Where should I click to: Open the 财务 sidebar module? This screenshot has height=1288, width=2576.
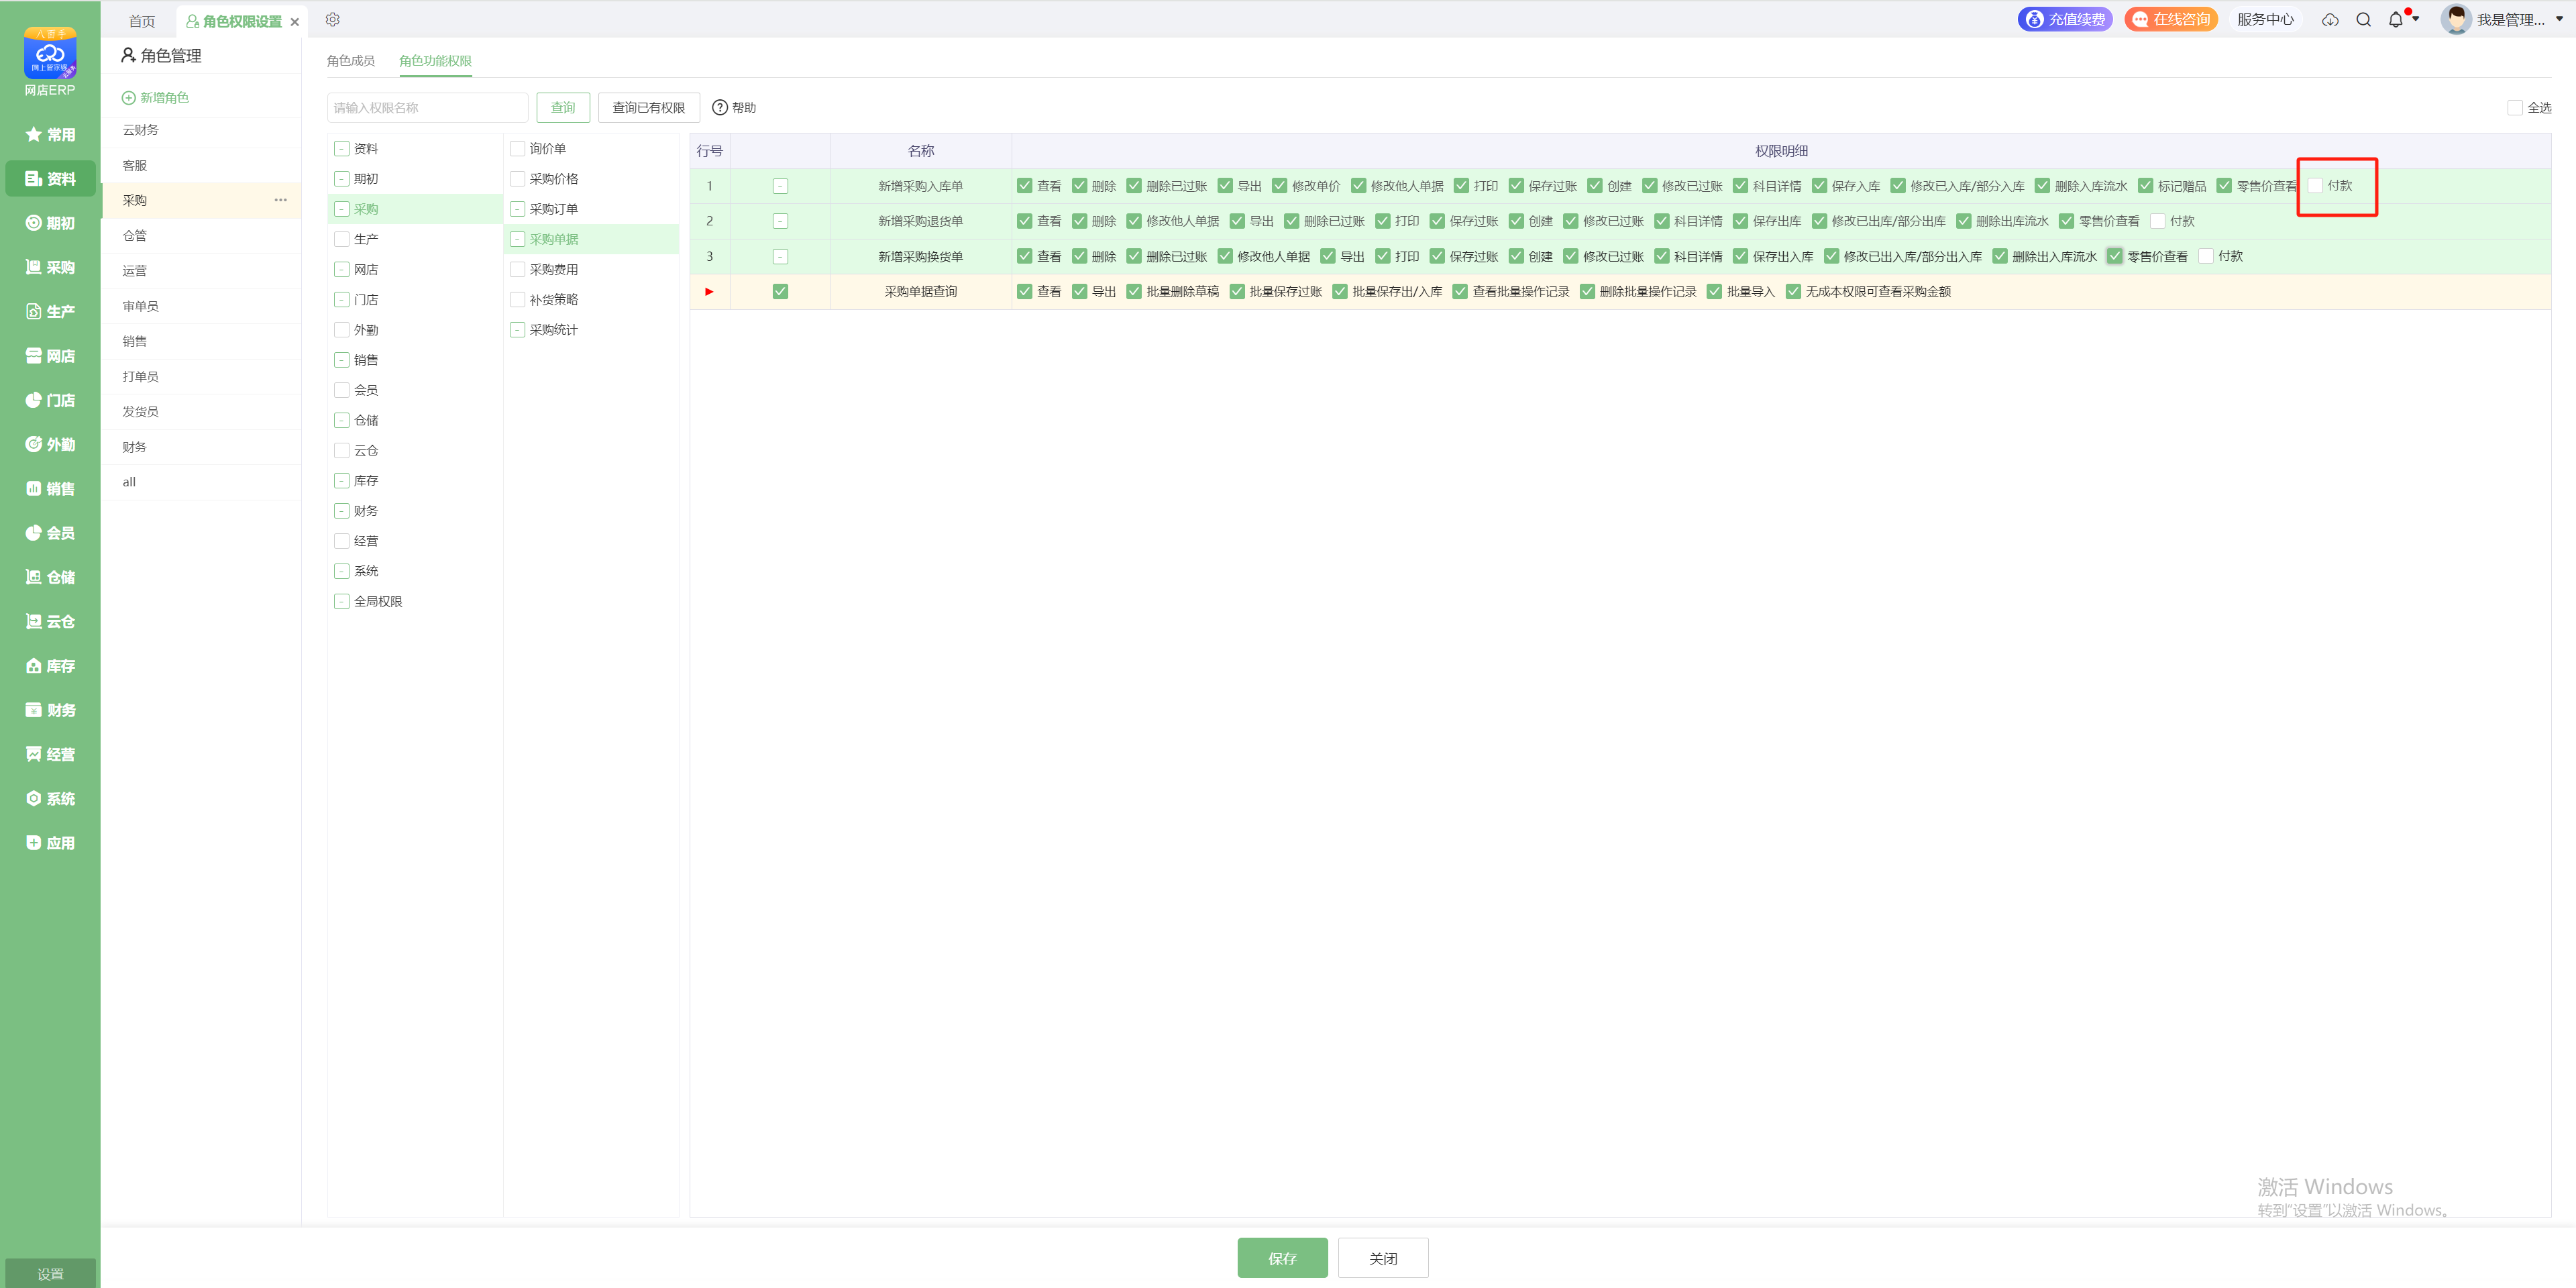(50, 710)
